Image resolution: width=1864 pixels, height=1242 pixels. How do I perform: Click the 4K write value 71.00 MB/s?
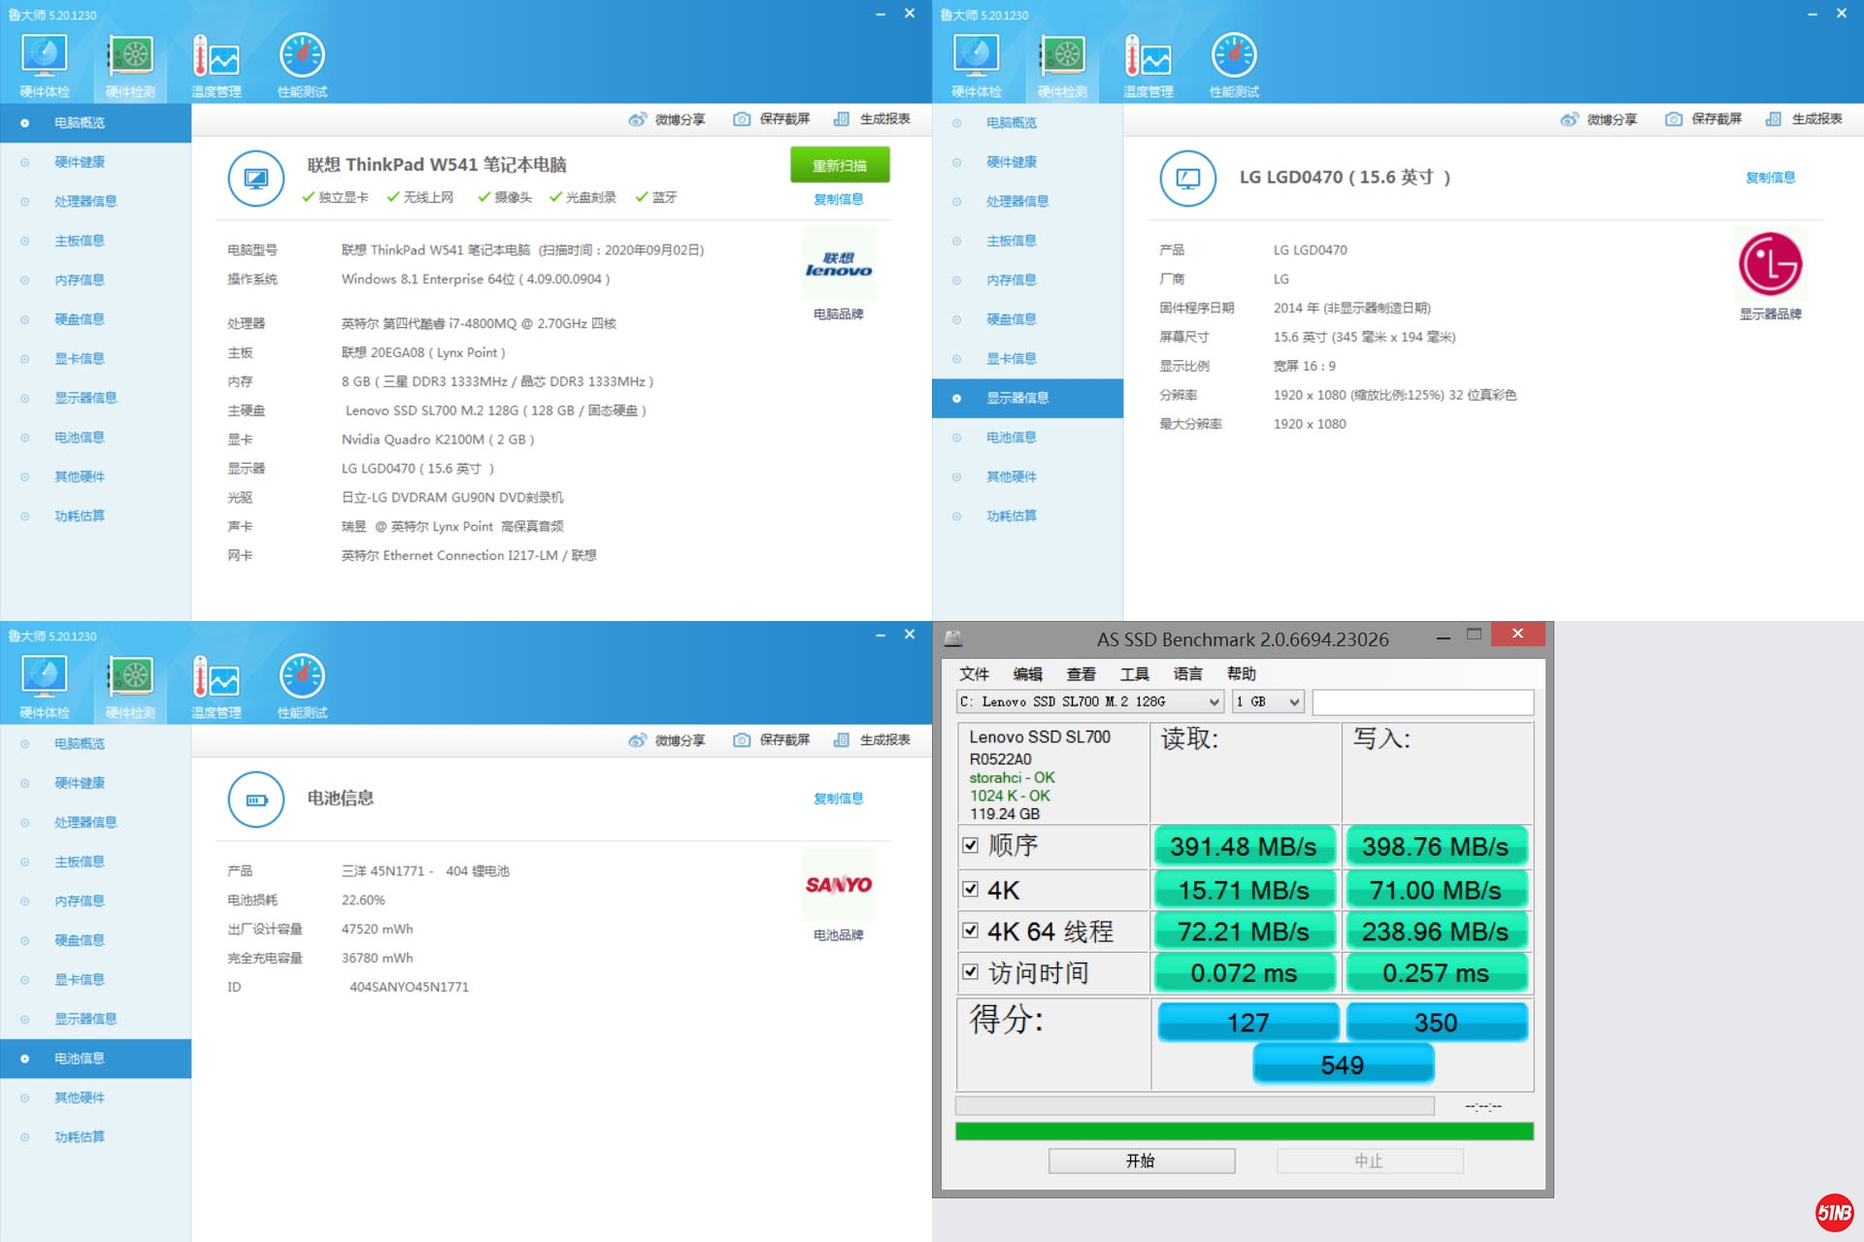1435,890
